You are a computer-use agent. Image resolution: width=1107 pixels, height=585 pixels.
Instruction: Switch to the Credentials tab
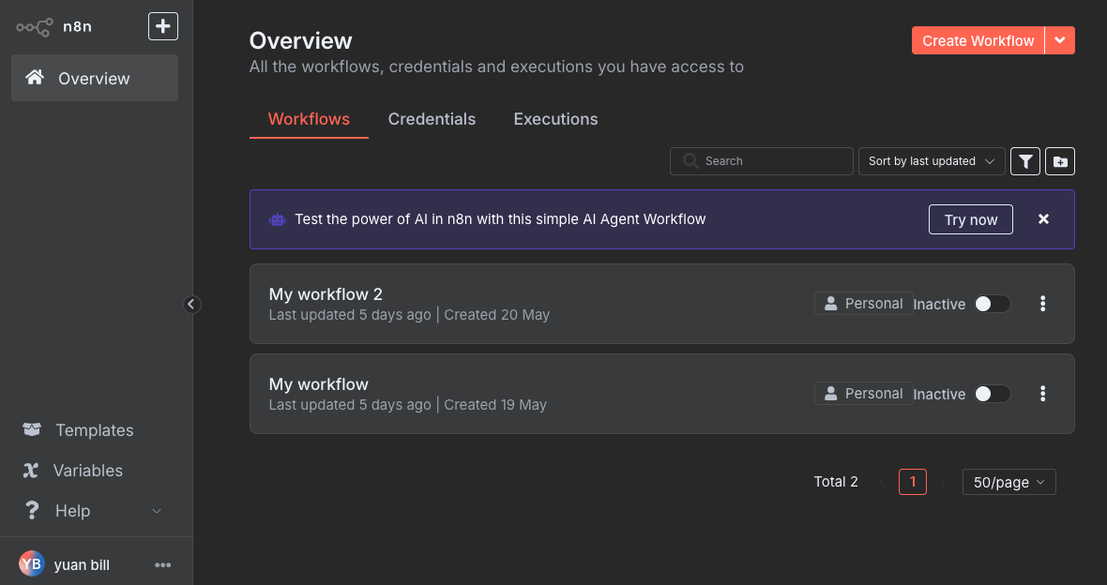click(x=432, y=119)
